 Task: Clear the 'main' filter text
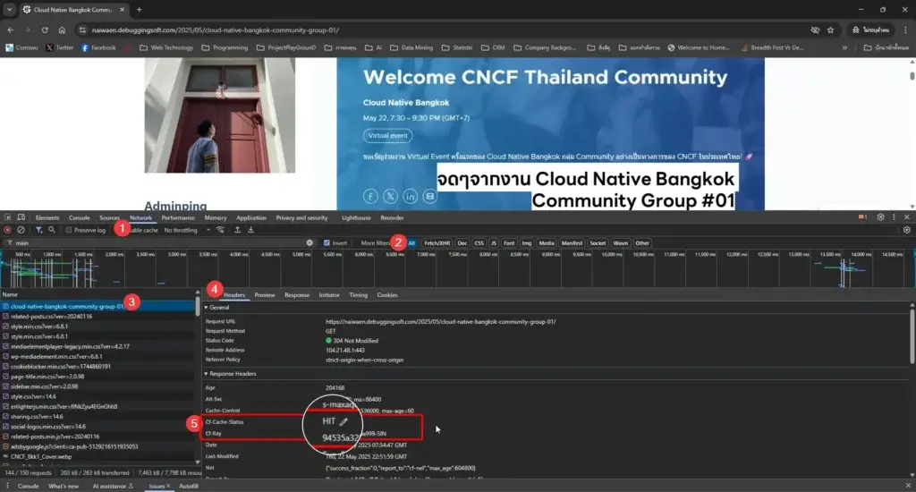pos(310,243)
